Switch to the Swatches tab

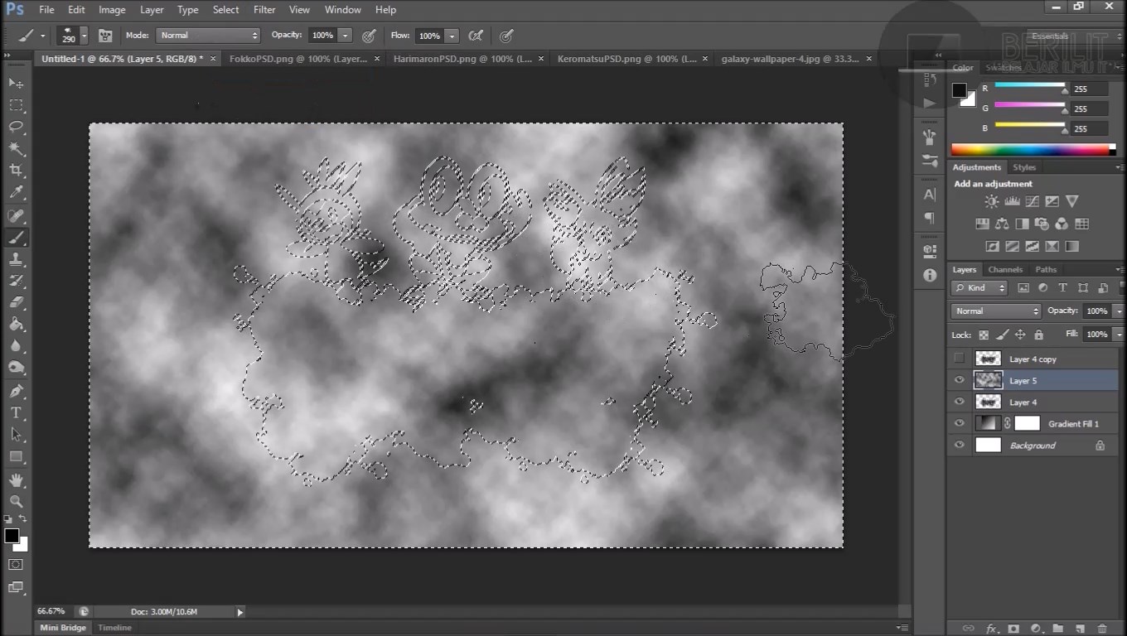(x=1003, y=67)
